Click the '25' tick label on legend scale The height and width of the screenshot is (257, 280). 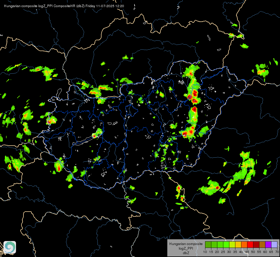click(223, 252)
